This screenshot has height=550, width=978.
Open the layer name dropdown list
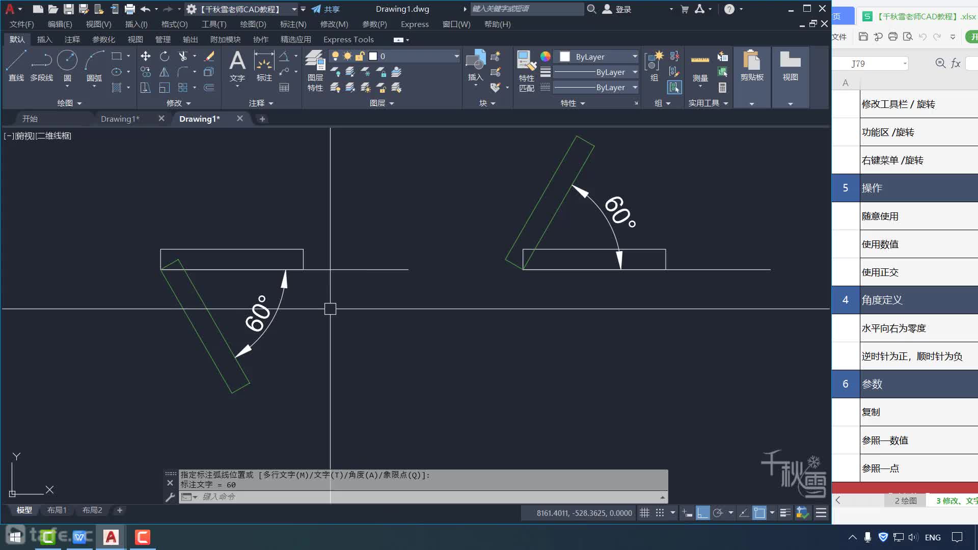[456, 56]
